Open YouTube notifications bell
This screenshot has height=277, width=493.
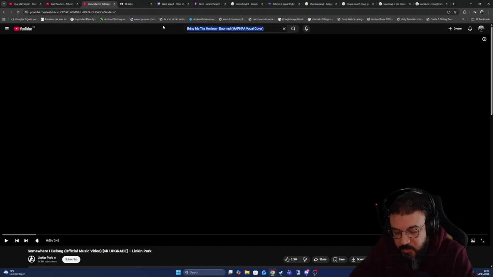click(x=470, y=28)
